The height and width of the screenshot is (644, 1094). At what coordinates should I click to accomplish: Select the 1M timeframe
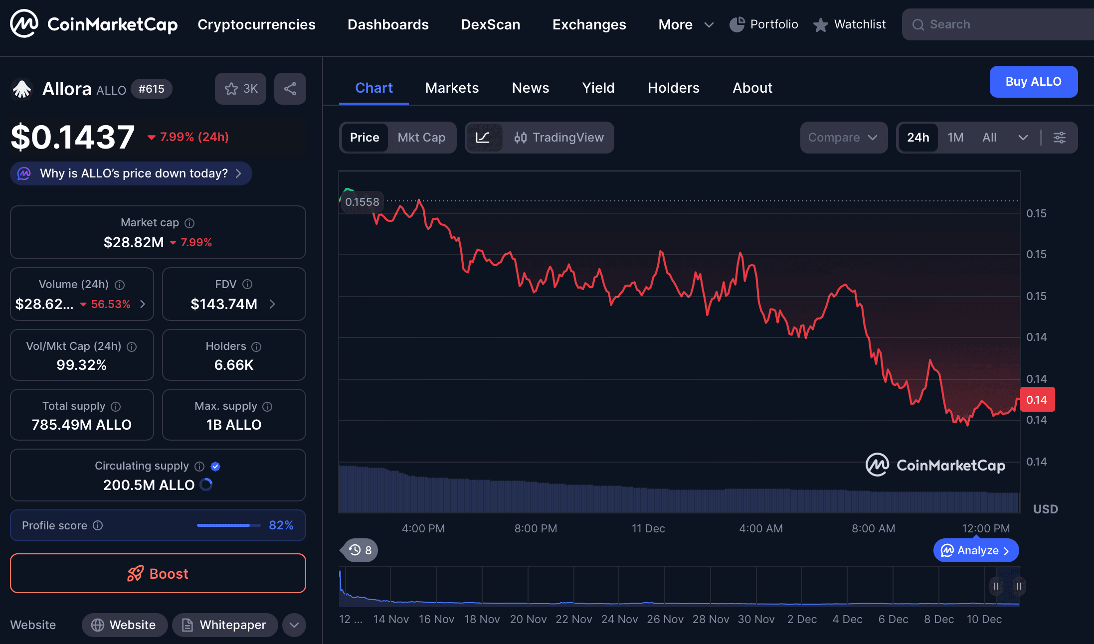[x=955, y=138]
